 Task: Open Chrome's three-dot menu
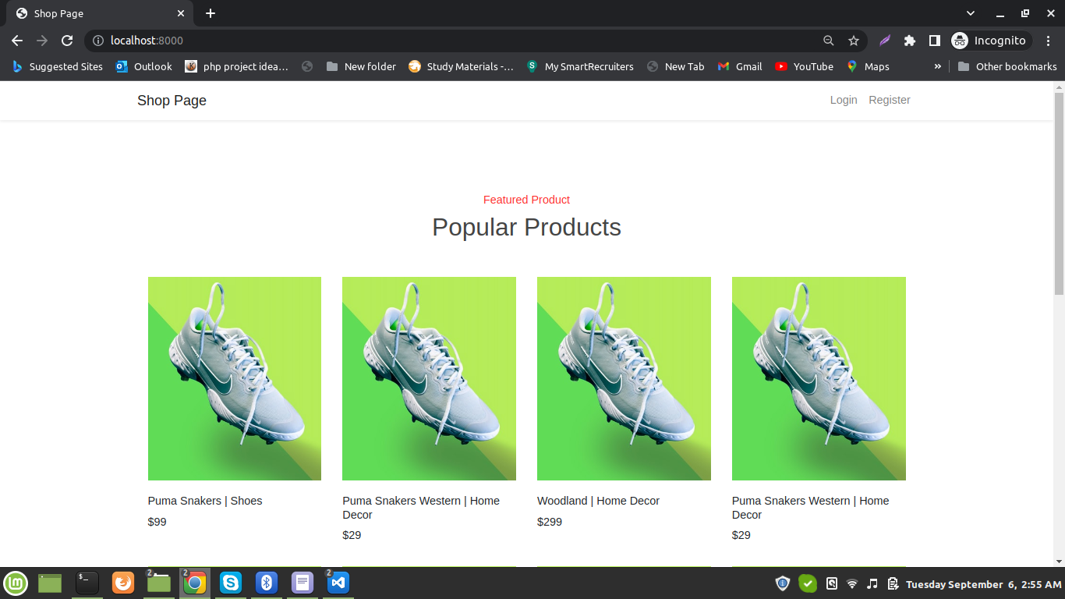pyautogui.click(x=1049, y=41)
